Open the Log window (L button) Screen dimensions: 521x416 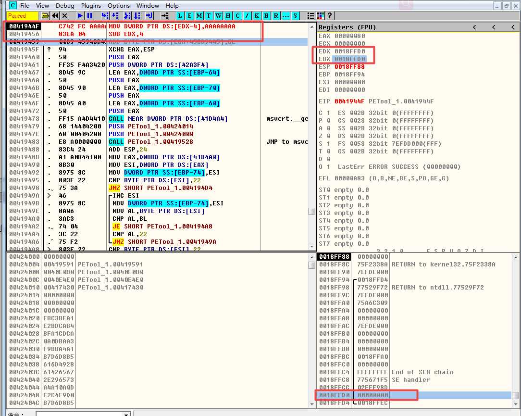coord(180,16)
